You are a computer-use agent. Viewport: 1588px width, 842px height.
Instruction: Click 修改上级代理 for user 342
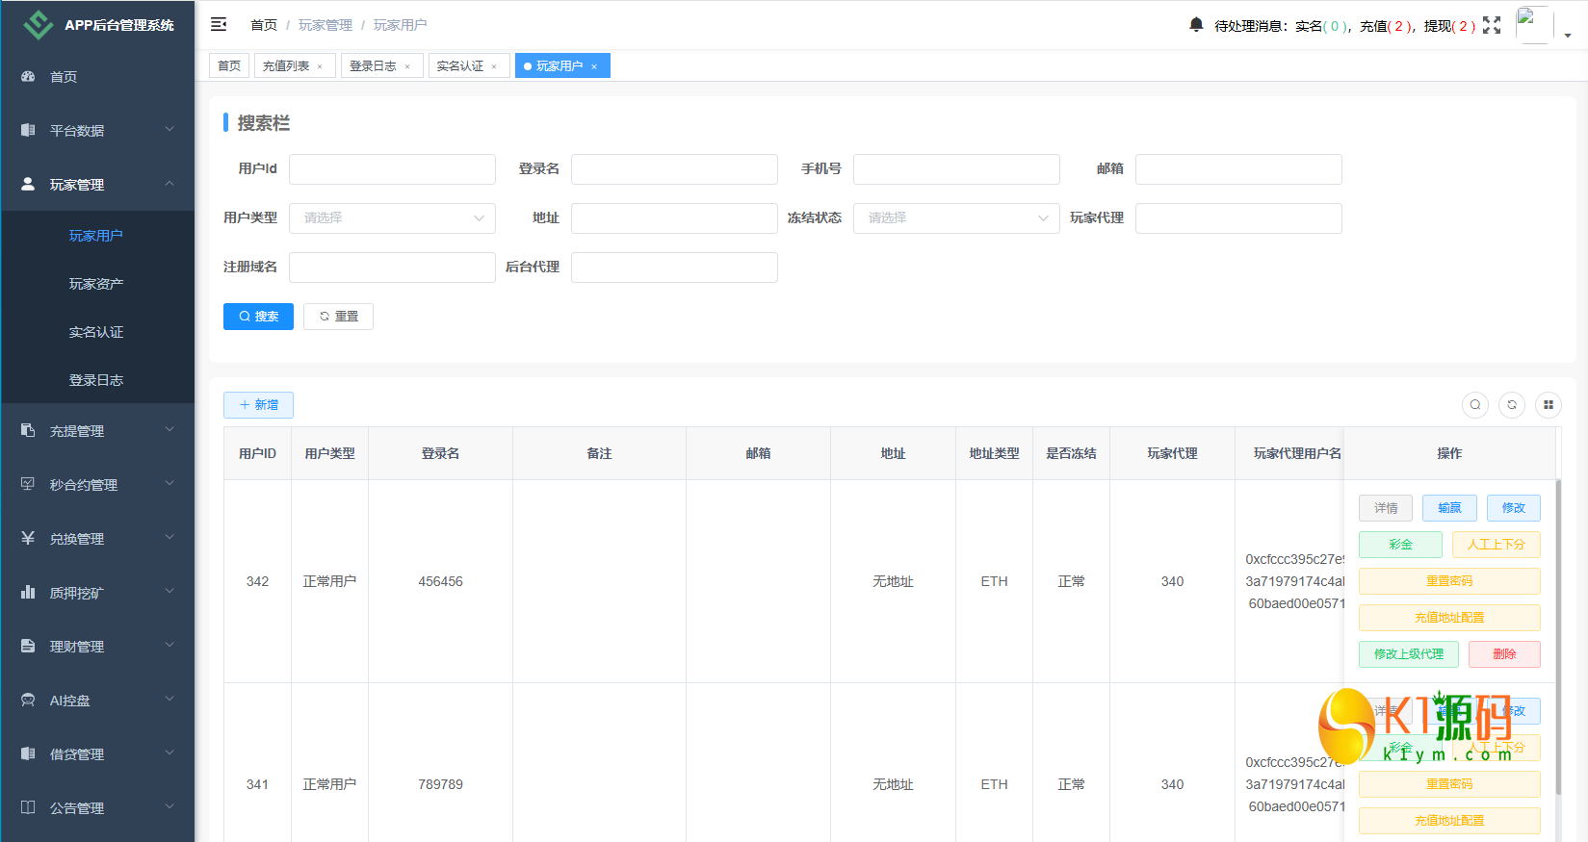point(1409,654)
